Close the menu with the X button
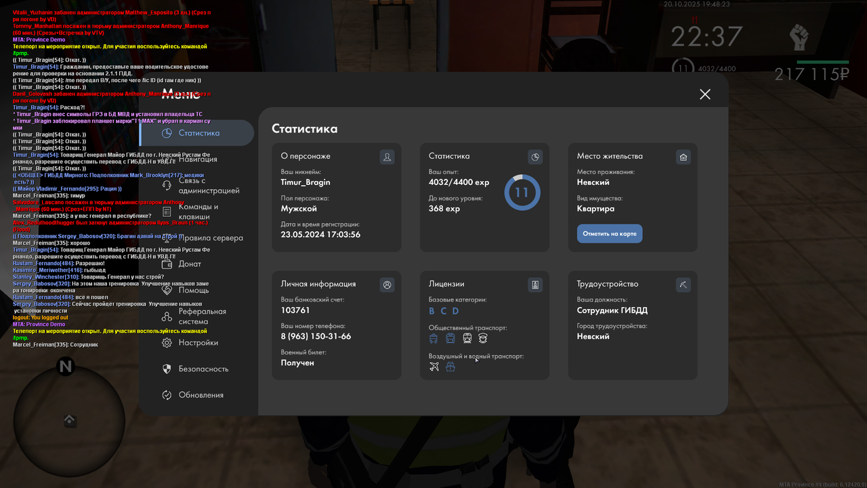 click(705, 94)
